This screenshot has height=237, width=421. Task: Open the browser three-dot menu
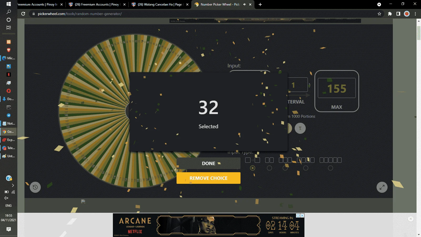pyautogui.click(x=415, y=14)
